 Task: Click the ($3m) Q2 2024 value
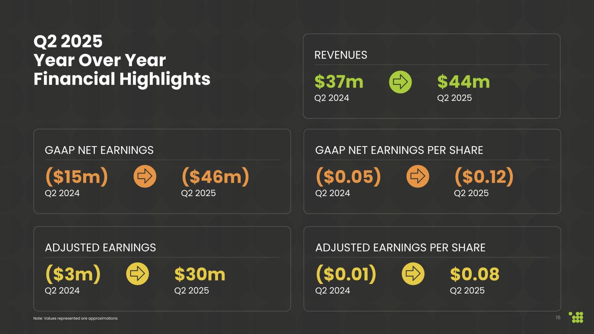[x=73, y=274]
